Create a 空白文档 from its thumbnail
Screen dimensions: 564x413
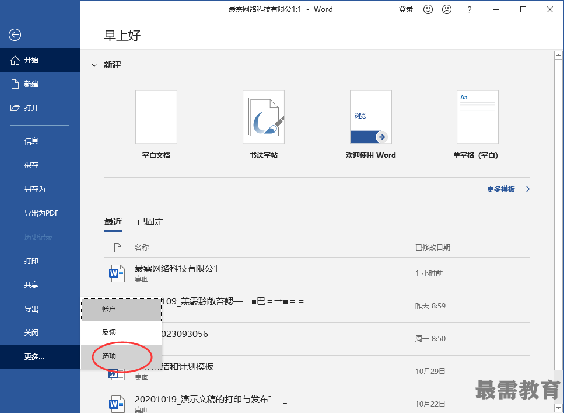[156, 117]
